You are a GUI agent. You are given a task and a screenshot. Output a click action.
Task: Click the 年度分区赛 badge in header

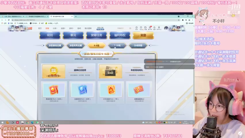pos(100,28)
